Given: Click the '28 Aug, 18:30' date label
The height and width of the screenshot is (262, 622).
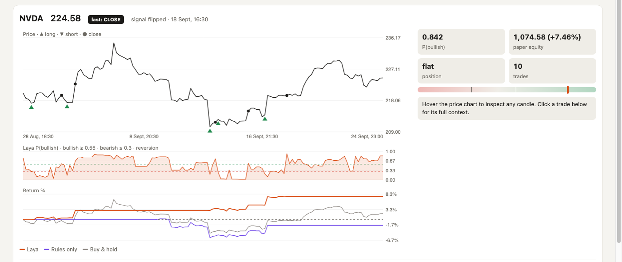Looking at the screenshot, I should pyautogui.click(x=38, y=136).
